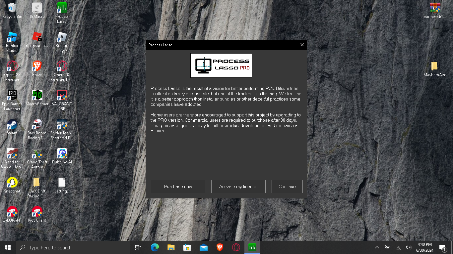
Task: Open the notification center icon
Action: tap(443, 247)
